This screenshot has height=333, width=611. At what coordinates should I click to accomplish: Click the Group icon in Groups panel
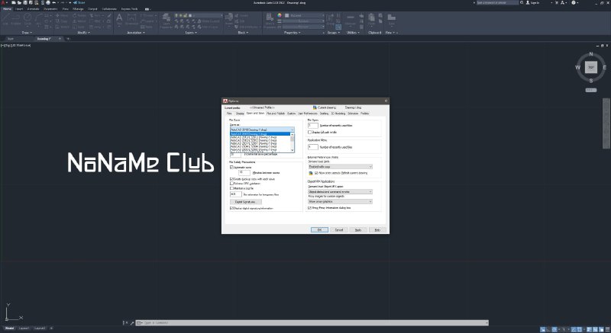point(331,18)
